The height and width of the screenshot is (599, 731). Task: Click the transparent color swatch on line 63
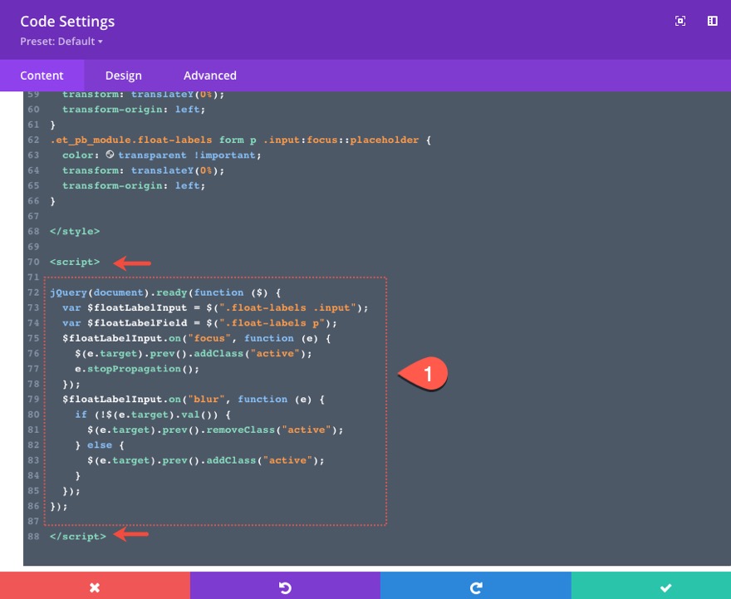[110, 155]
